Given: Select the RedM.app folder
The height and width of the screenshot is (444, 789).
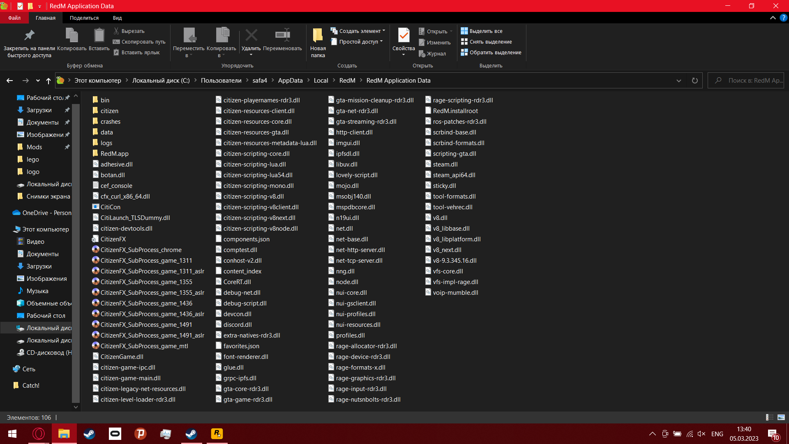Looking at the screenshot, I should pyautogui.click(x=110, y=154).
